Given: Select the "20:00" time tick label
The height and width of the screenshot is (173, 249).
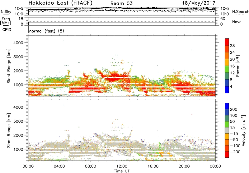Looking at the screenshot, I should click(x=184, y=166).
